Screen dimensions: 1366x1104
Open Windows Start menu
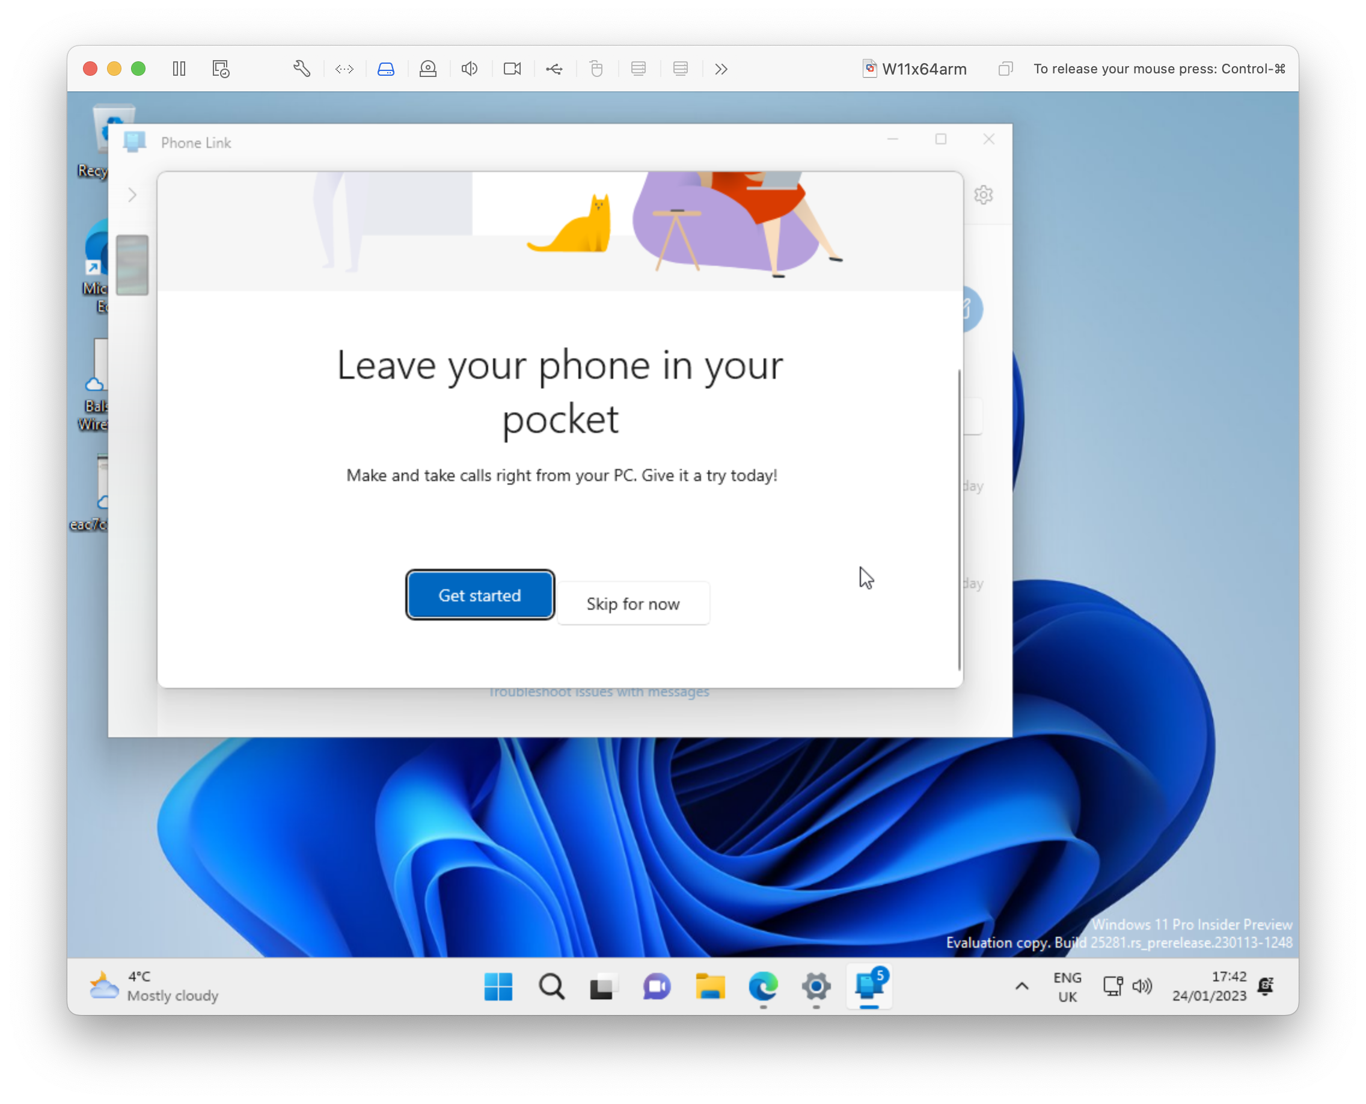pos(498,986)
